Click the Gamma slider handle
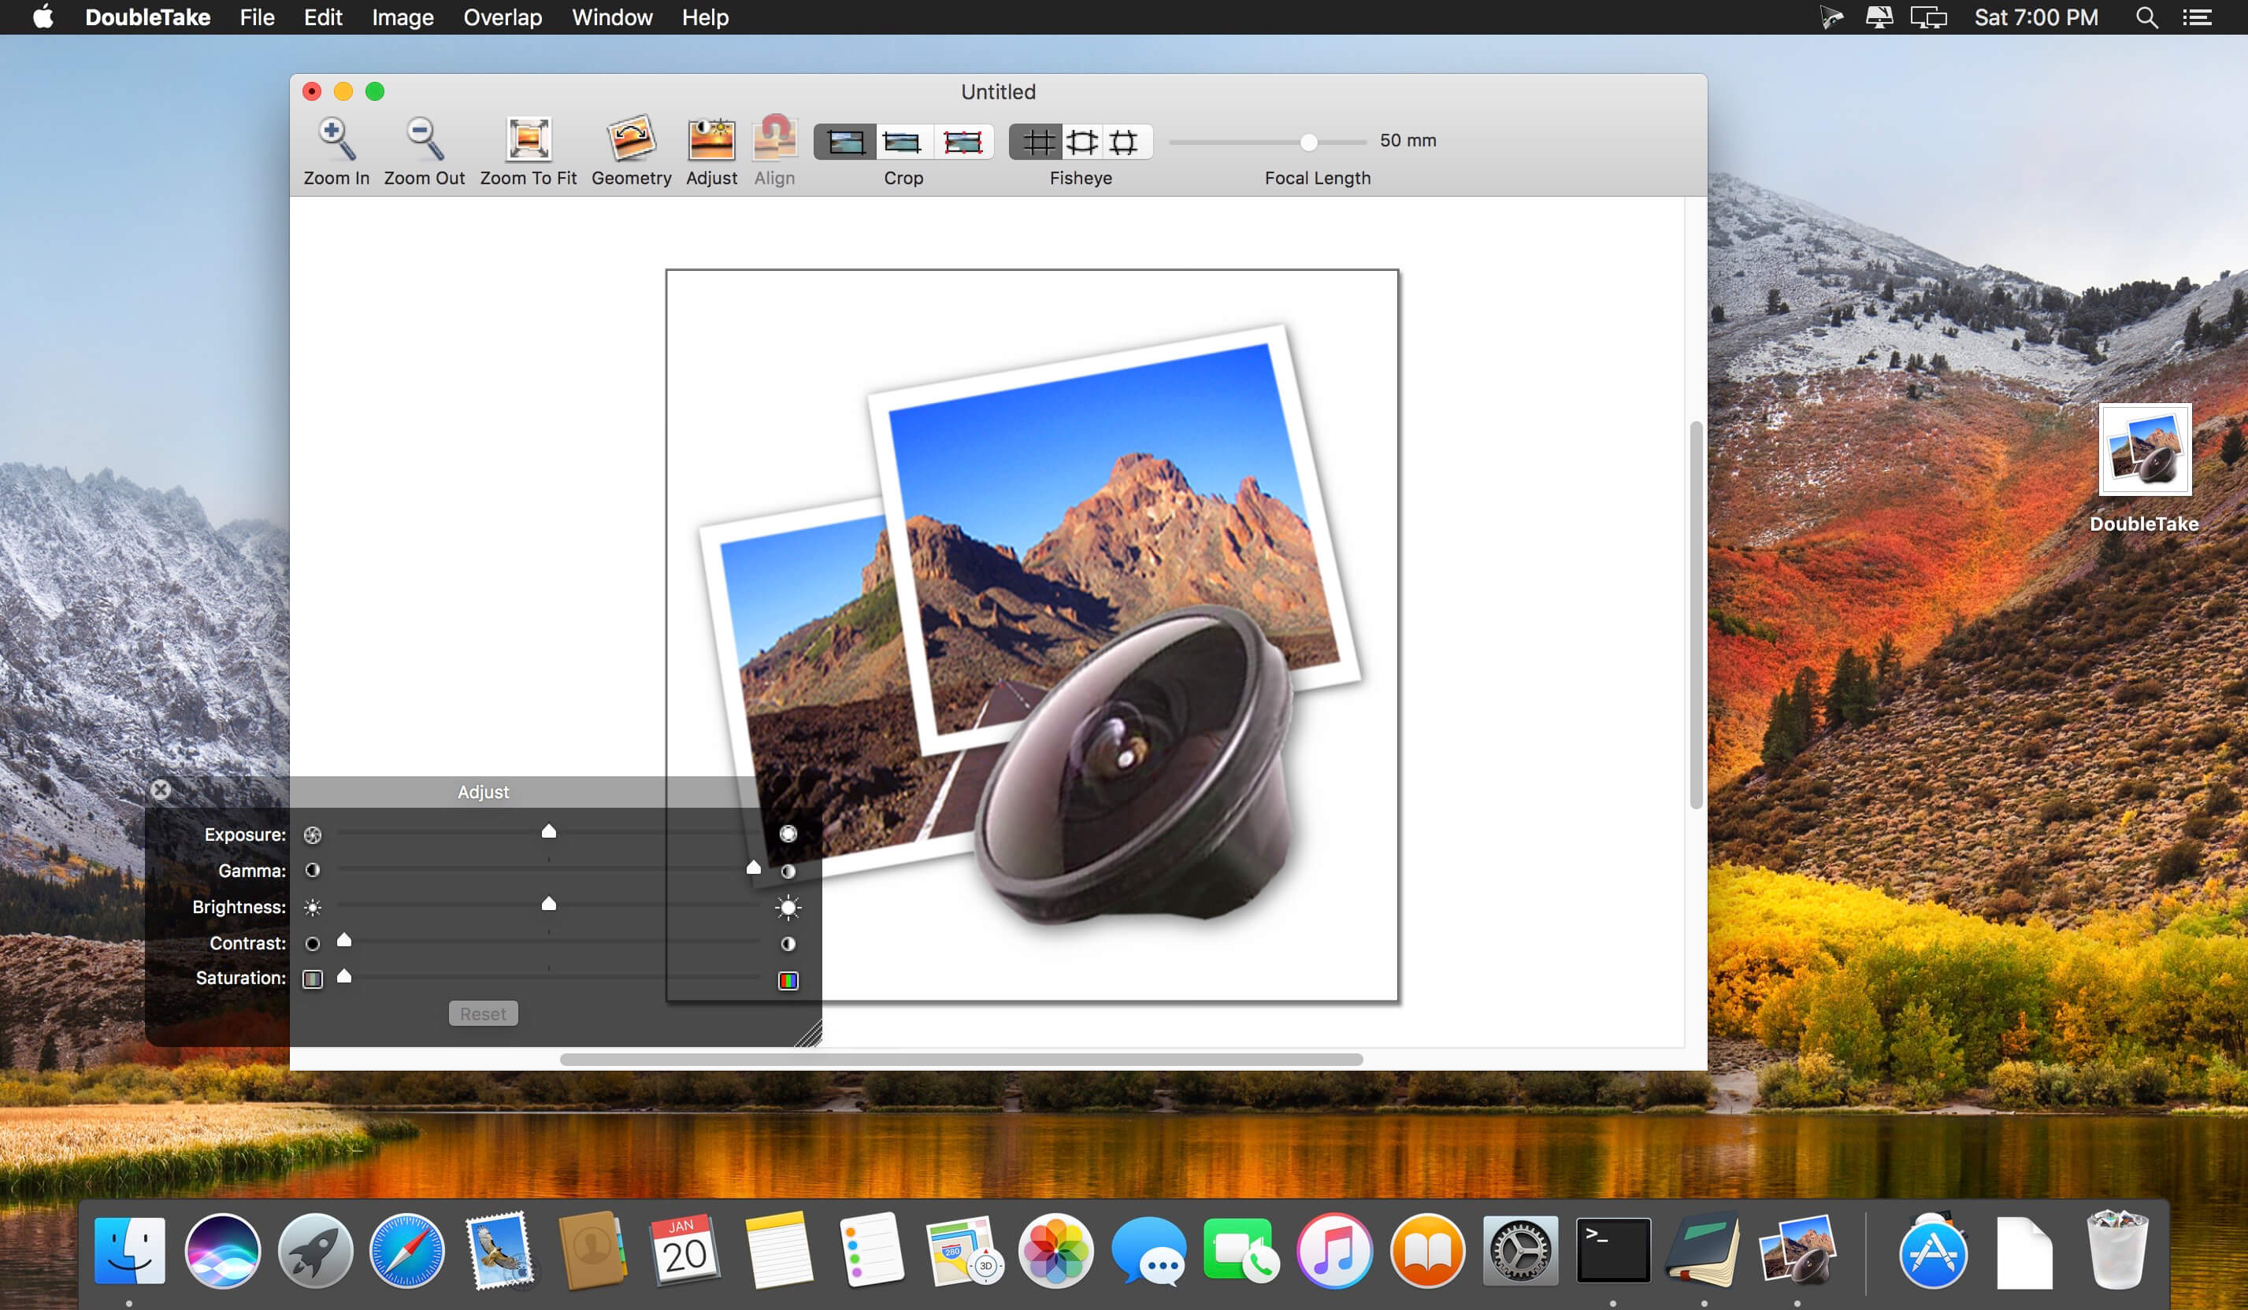 point(754,868)
